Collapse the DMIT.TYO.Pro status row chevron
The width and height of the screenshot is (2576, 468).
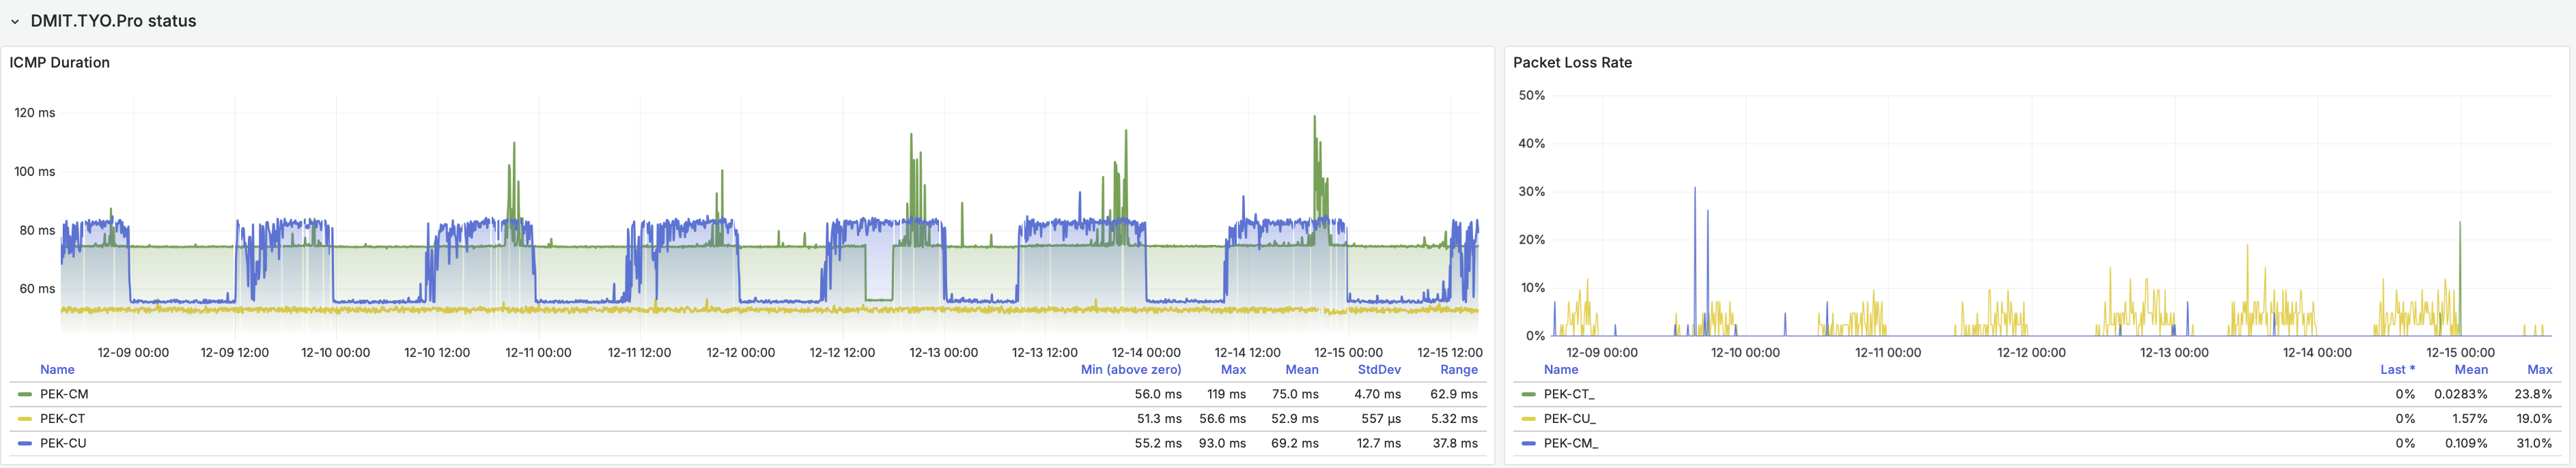click(x=15, y=21)
